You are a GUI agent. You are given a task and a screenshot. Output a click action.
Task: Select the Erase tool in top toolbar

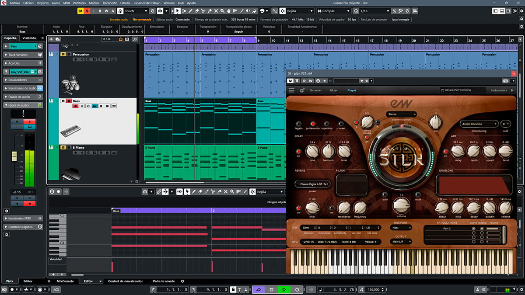pyautogui.click(x=196, y=10)
